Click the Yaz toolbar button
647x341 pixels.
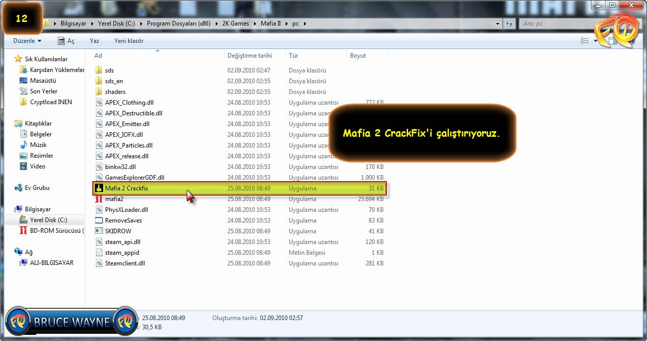94,41
